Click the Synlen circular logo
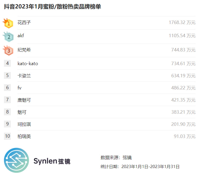 coord(17,160)
